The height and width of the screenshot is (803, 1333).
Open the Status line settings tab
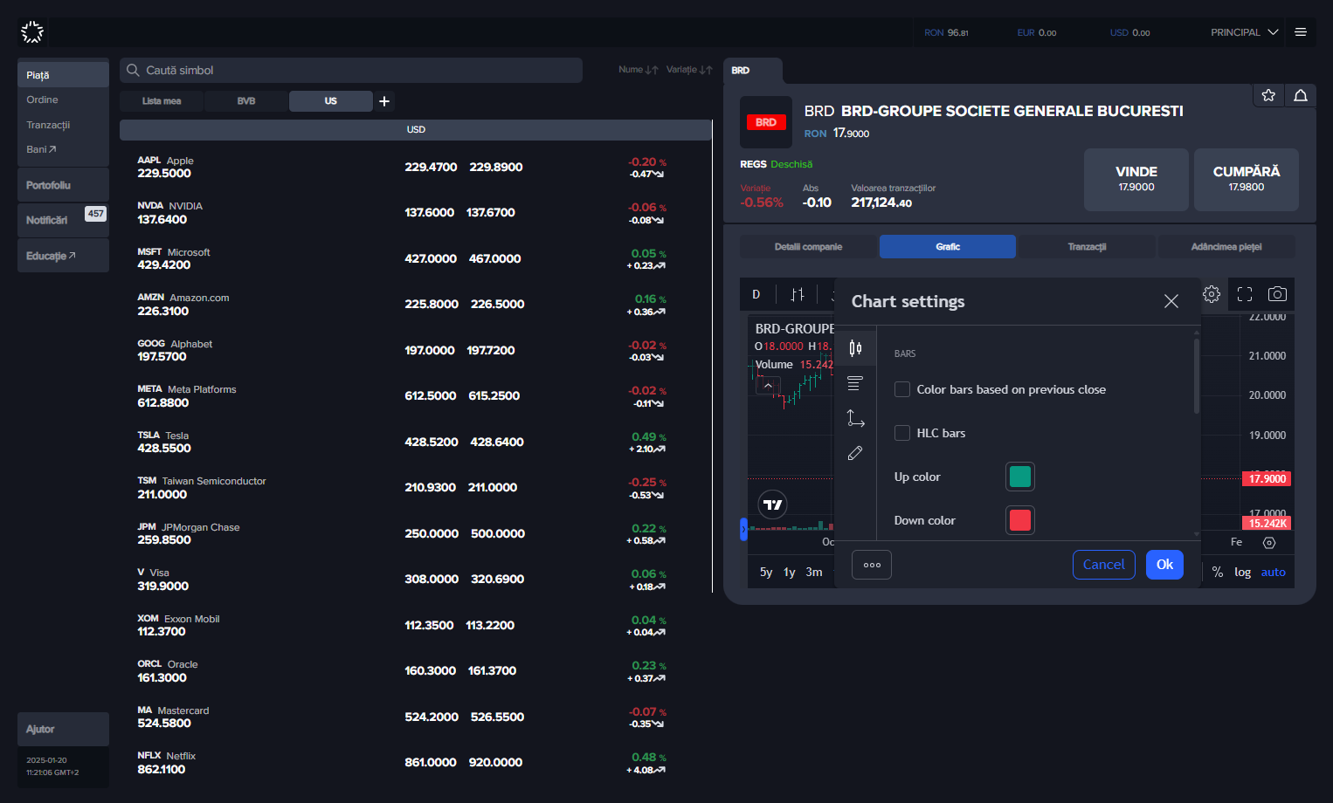(x=855, y=383)
